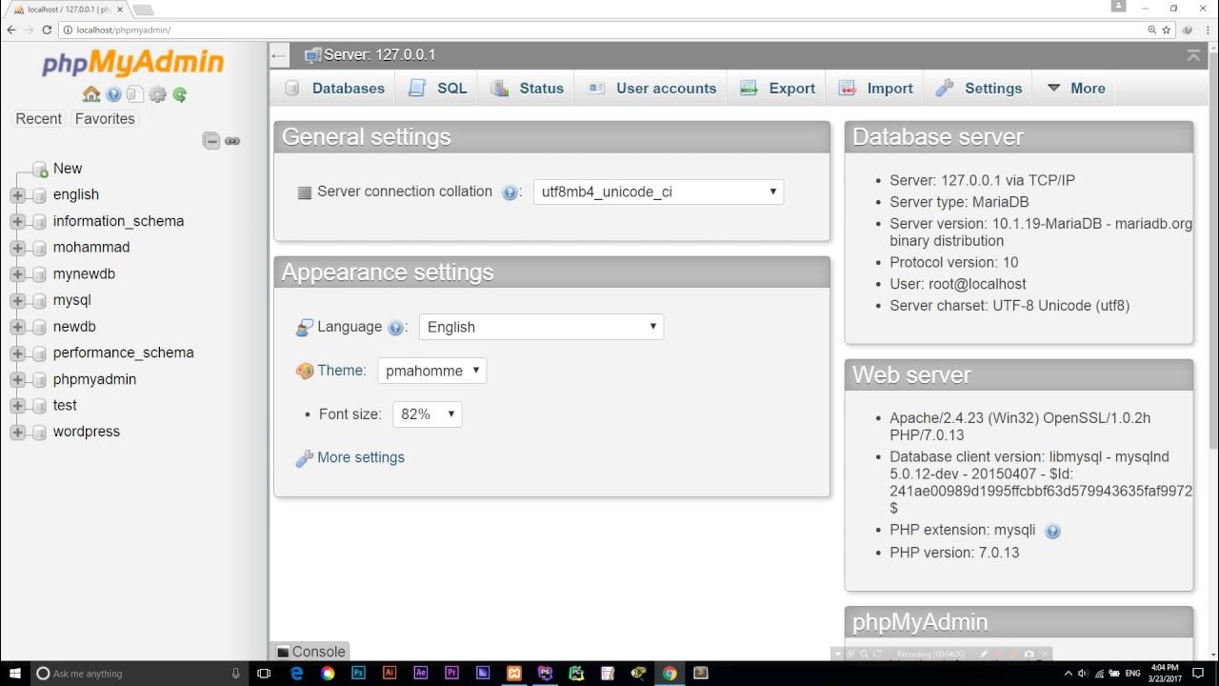Click the database icon beside newdb
1219x686 pixels.
pos(39,327)
